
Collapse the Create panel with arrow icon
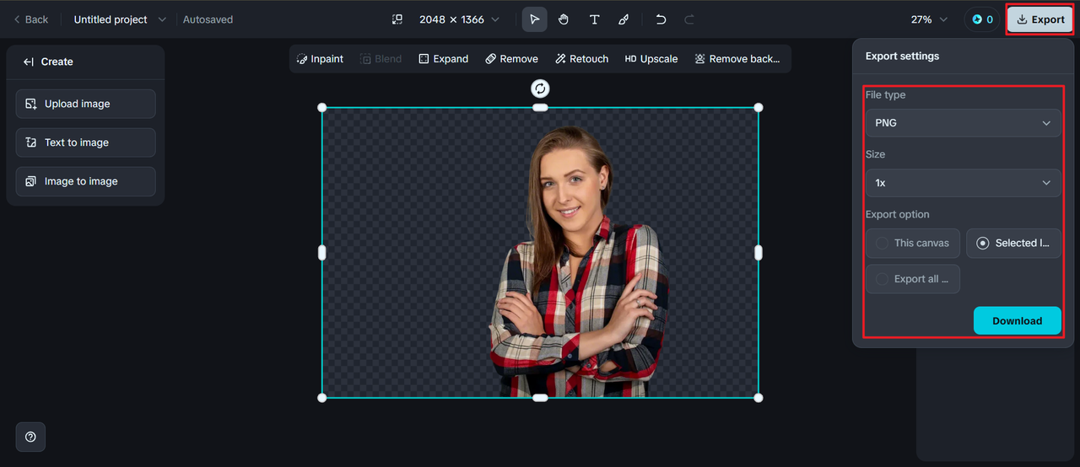coord(29,62)
